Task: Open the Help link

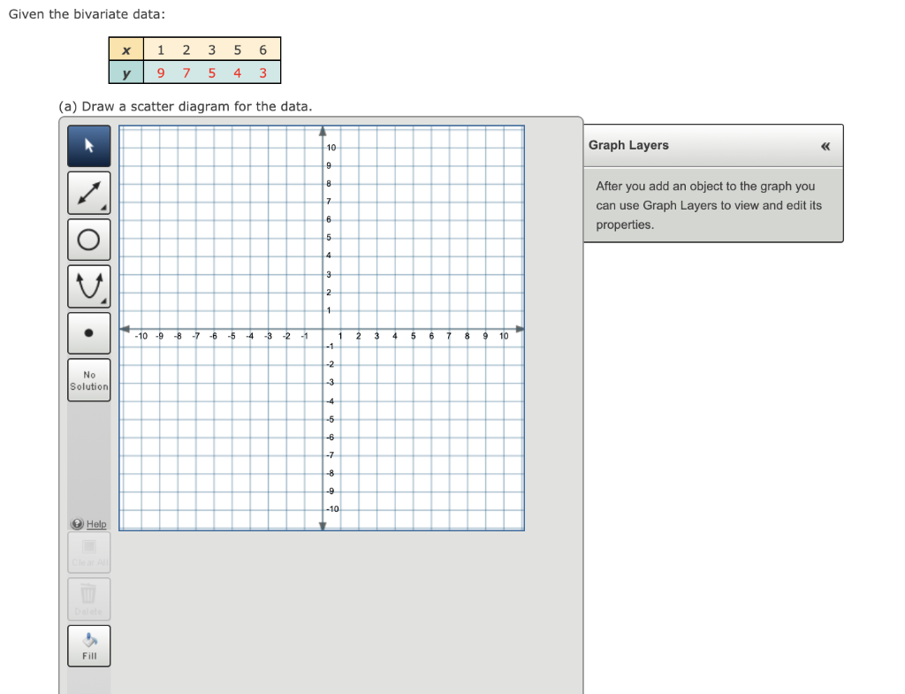Action: (x=96, y=523)
